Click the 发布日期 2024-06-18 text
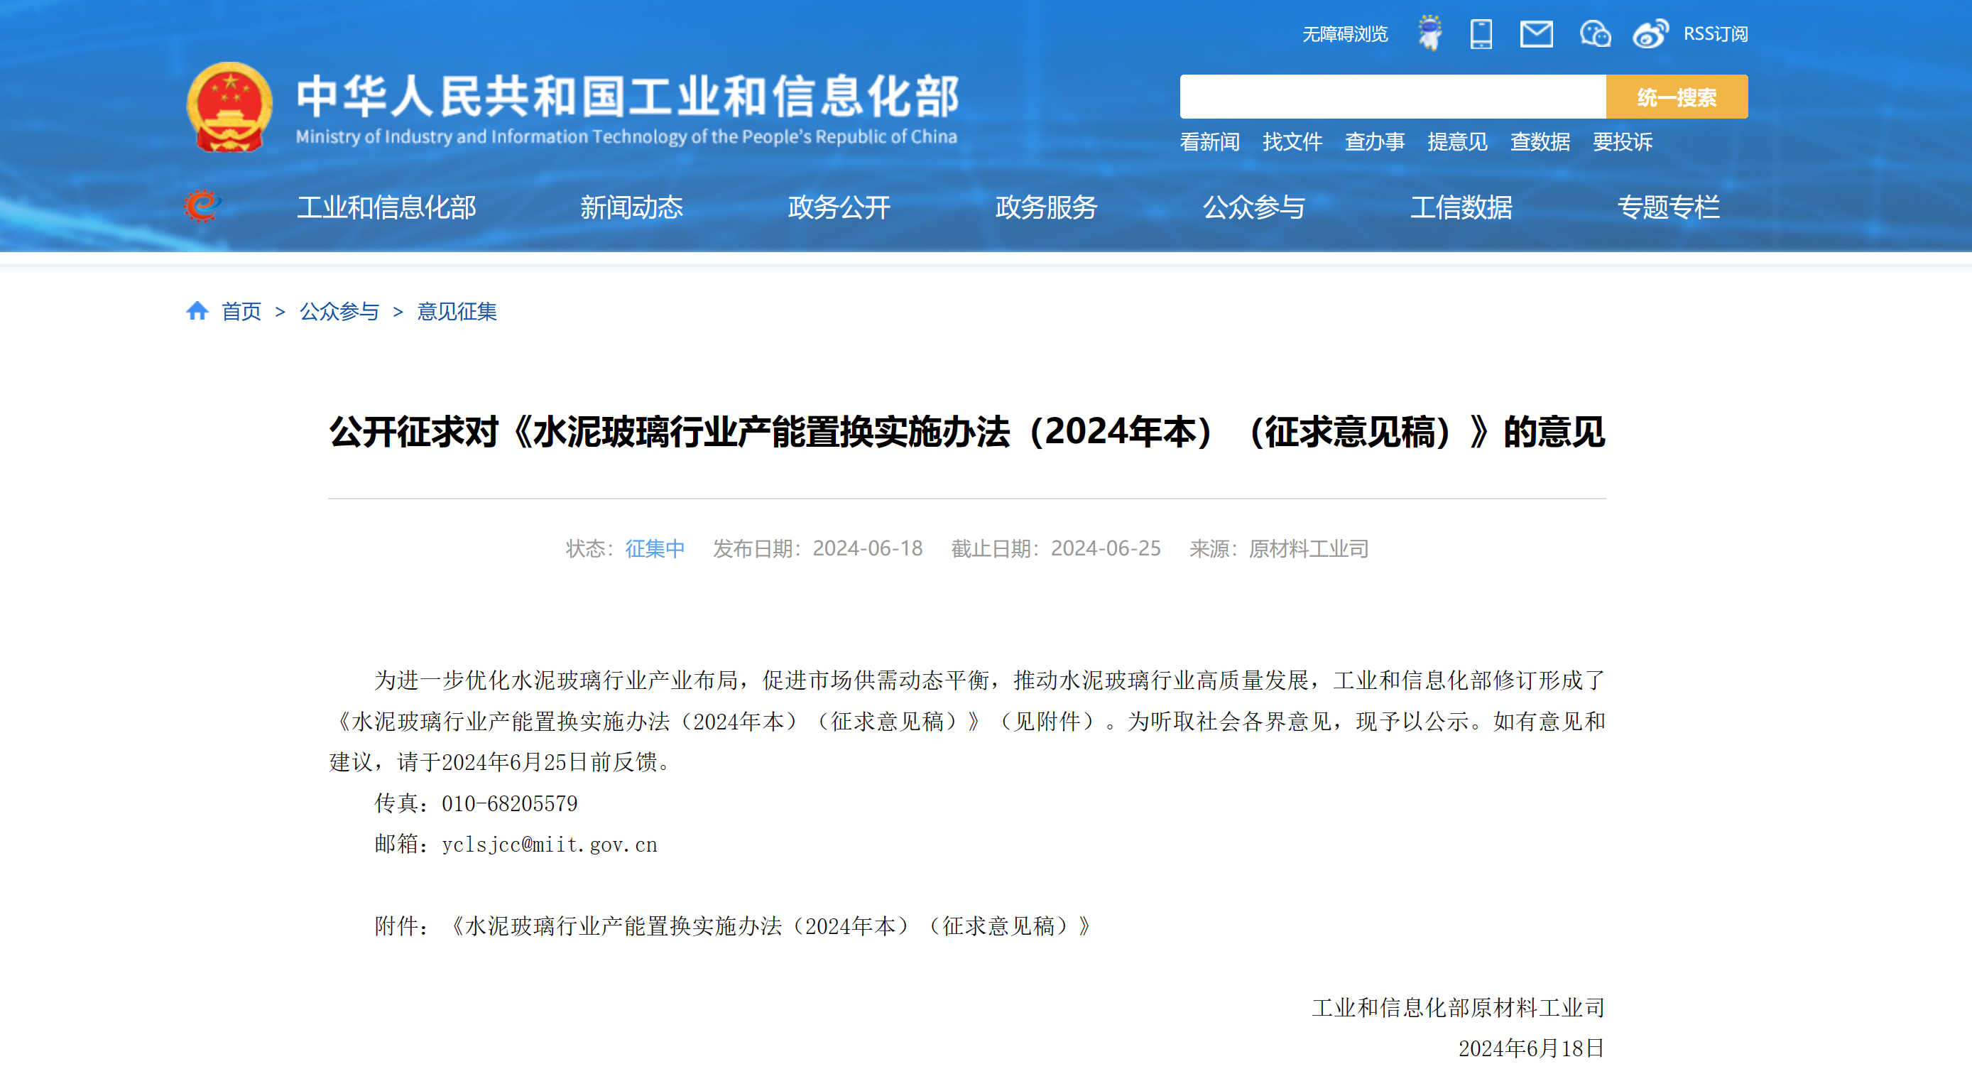 817,548
